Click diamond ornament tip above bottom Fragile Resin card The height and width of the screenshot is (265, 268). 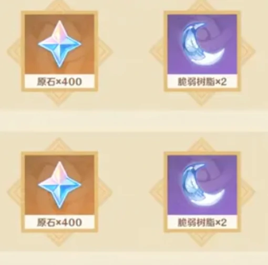pos(201,145)
